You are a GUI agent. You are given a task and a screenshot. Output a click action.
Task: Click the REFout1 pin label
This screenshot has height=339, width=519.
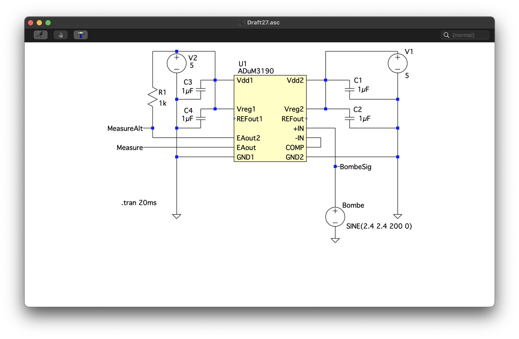point(250,119)
